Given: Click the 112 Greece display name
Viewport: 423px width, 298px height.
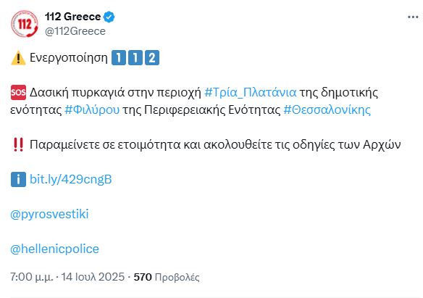Looking at the screenshot, I should tap(73, 17).
